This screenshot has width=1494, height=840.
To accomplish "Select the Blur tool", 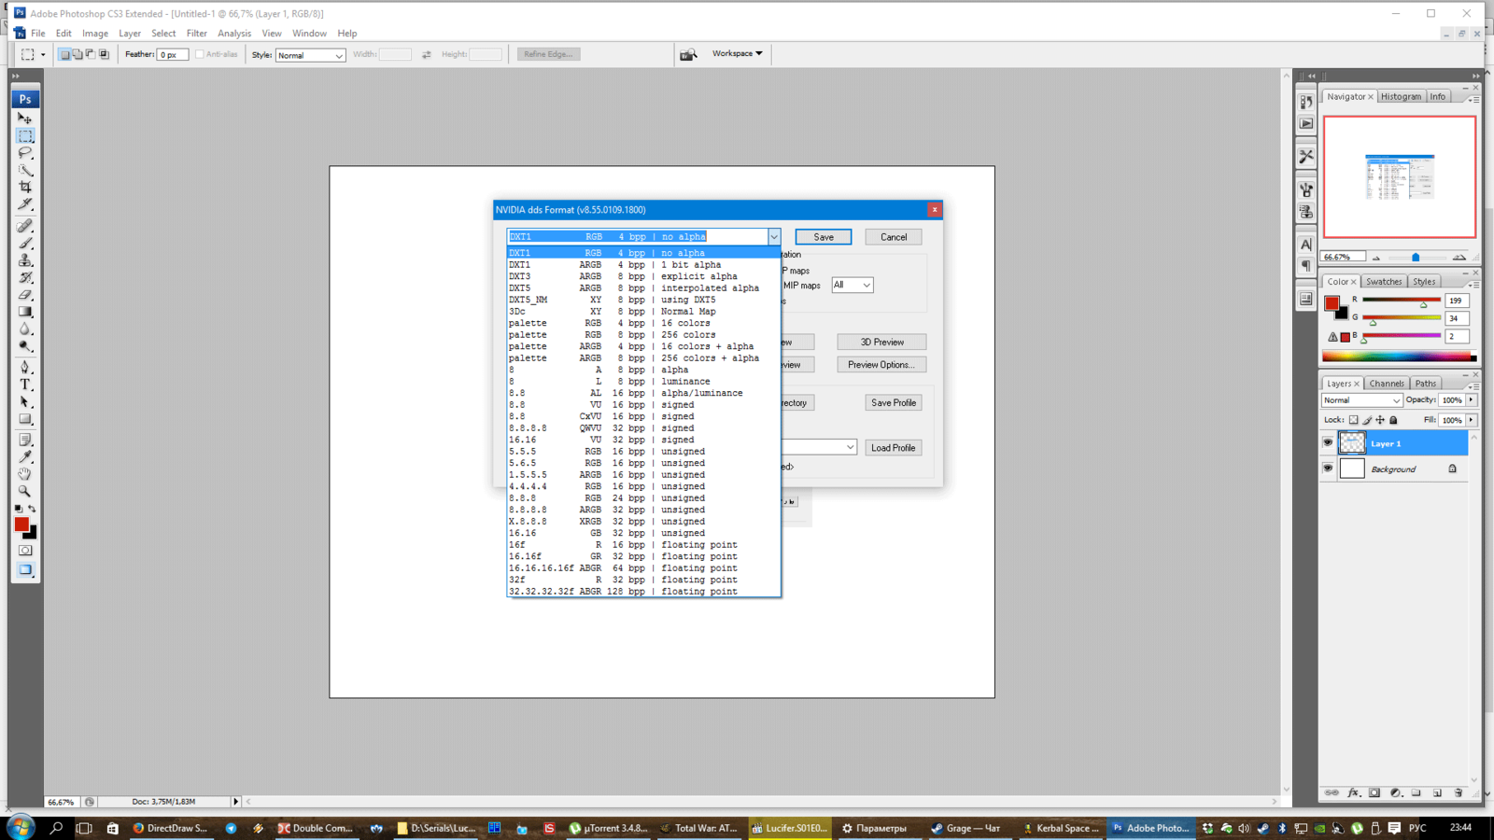I will point(25,329).
